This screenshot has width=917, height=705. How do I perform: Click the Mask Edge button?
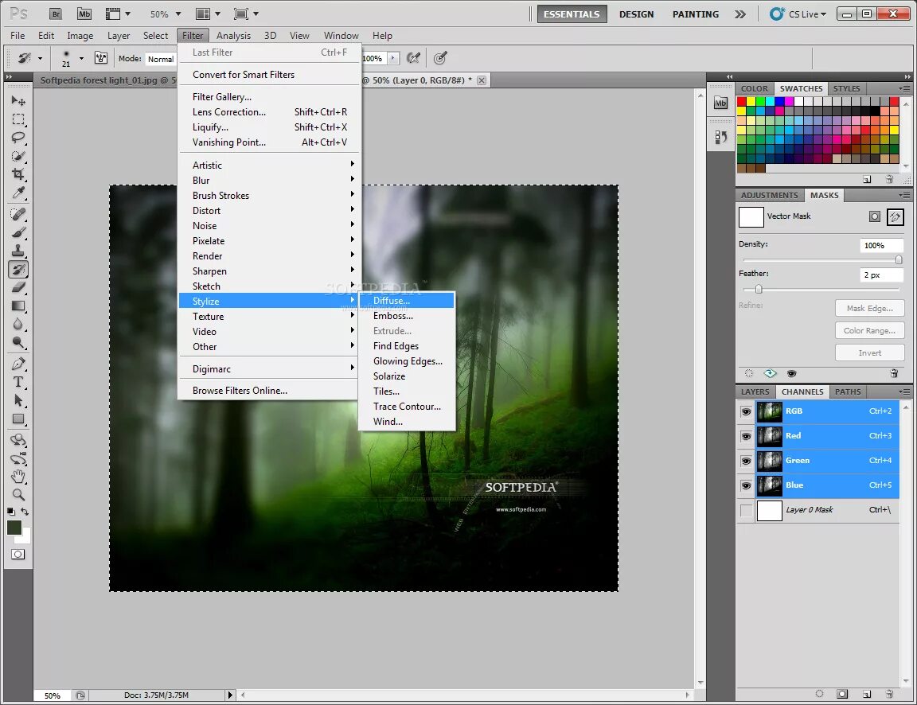click(x=869, y=309)
